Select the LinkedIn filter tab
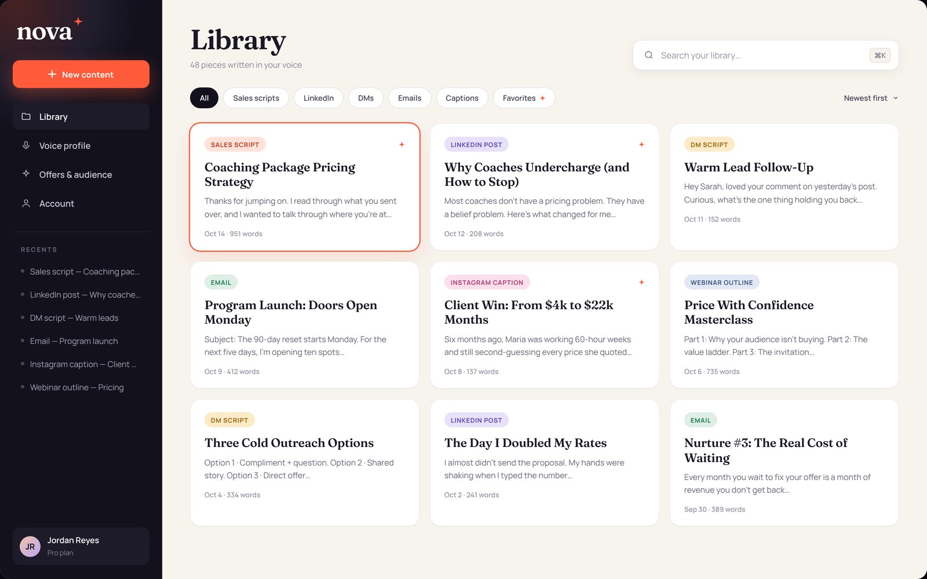The height and width of the screenshot is (579, 927). click(x=319, y=98)
